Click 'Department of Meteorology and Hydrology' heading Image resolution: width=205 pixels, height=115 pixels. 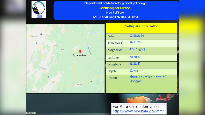pos(115,3)
